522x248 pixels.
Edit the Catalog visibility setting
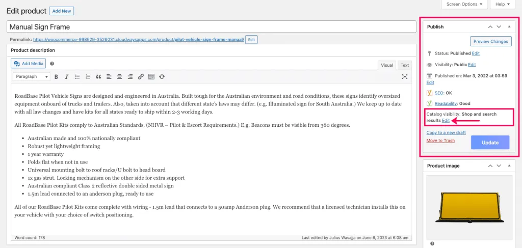click(x=446, y=120)
